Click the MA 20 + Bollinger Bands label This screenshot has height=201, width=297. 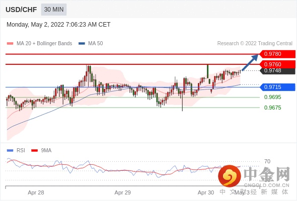[44, 44]
